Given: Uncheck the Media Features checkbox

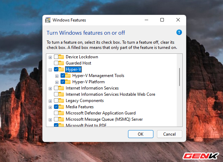Looking at the screenshot, I should pyautogui.click(x=56, y=107).
